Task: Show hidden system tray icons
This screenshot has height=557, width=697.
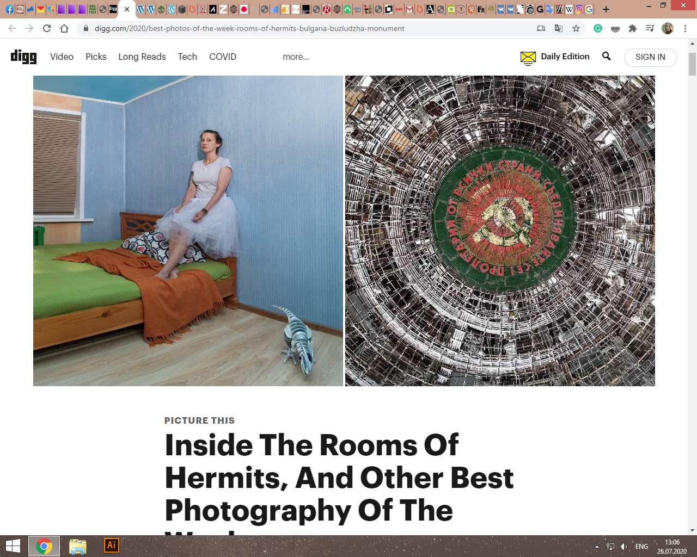Action: click(x=597, y=546)
